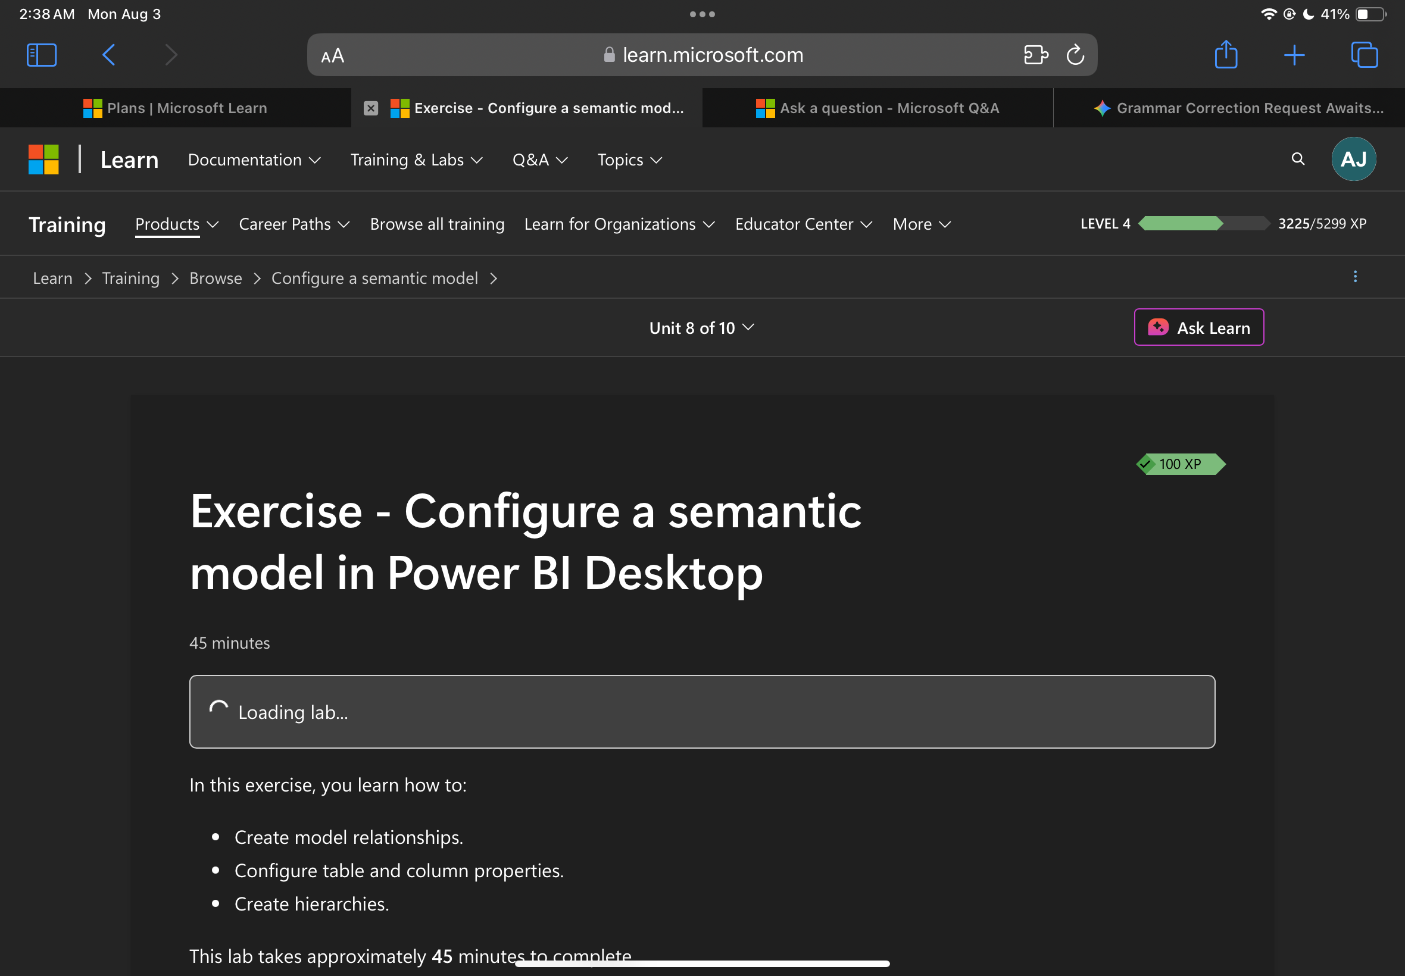Image resolution: width=1405 pixels, height=976 pixels.
Task: Click the Training heading link
Action: click(x=67, y=225)
